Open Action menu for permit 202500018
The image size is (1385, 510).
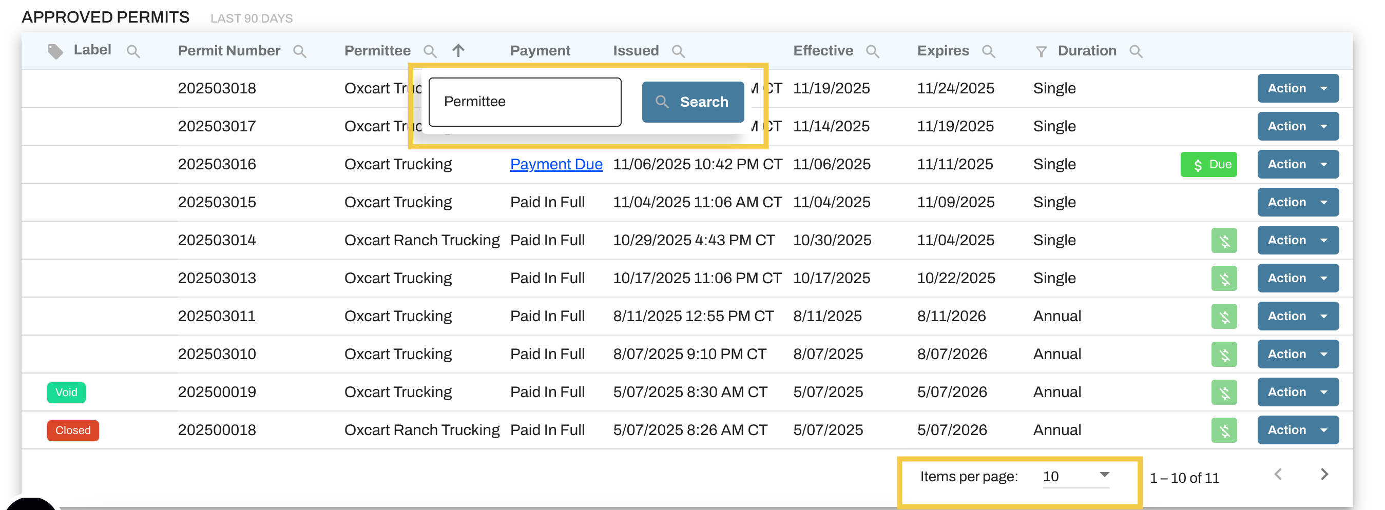pyautogui.click(x=1298, y=430)
